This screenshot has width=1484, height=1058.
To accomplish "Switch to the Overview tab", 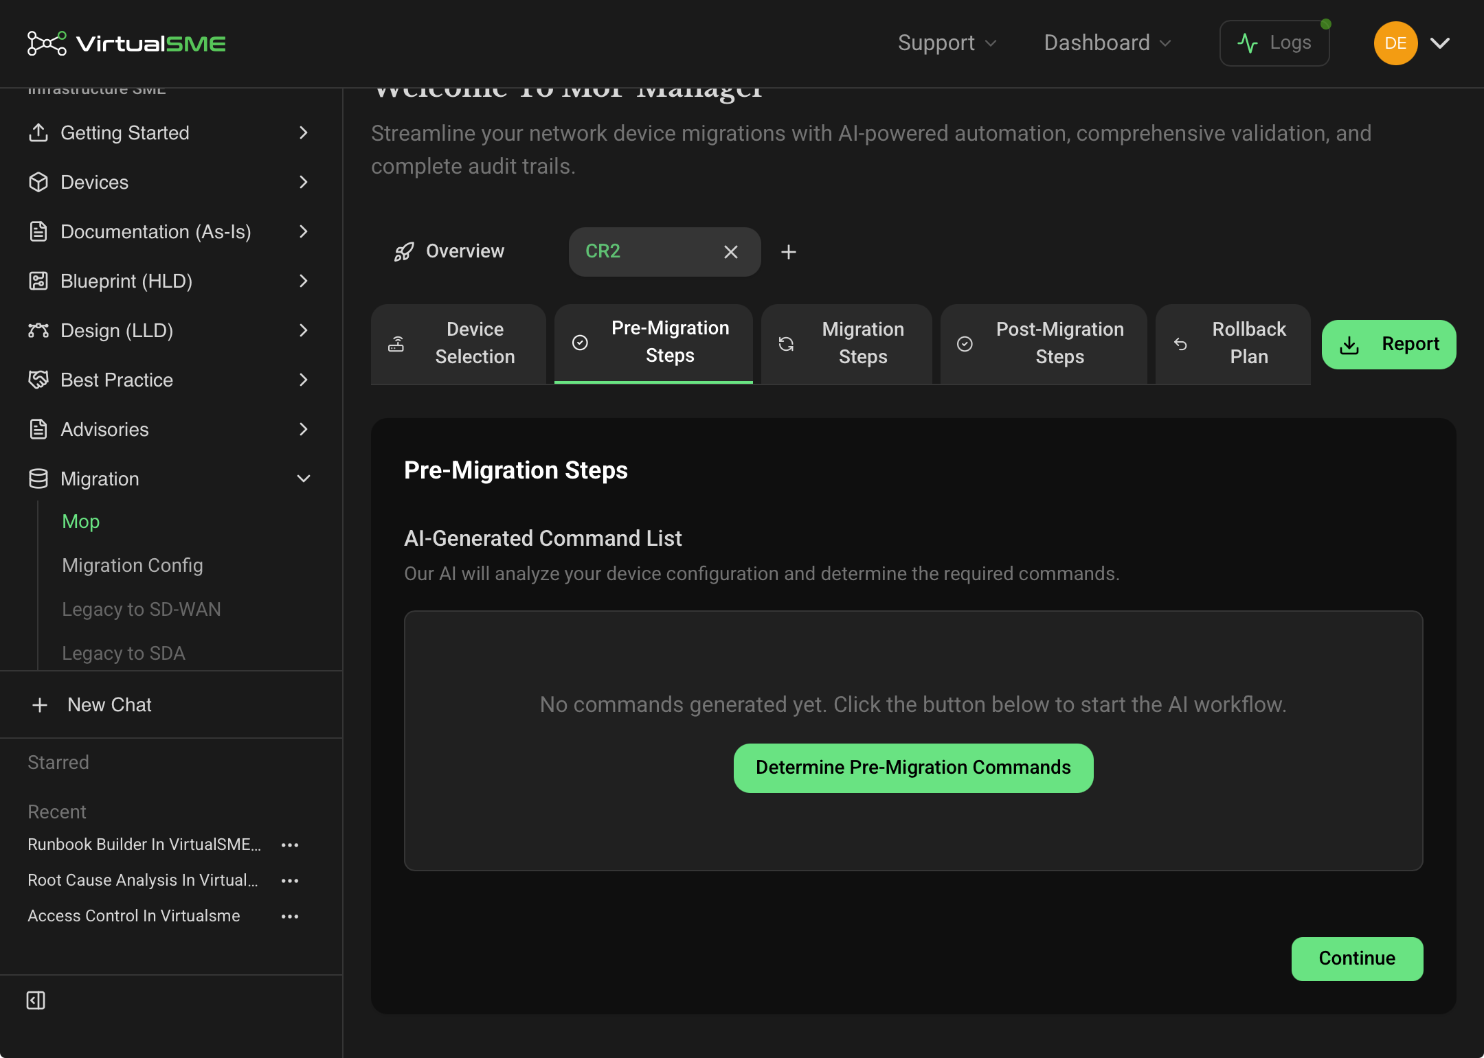I will [x=449, y=252].
